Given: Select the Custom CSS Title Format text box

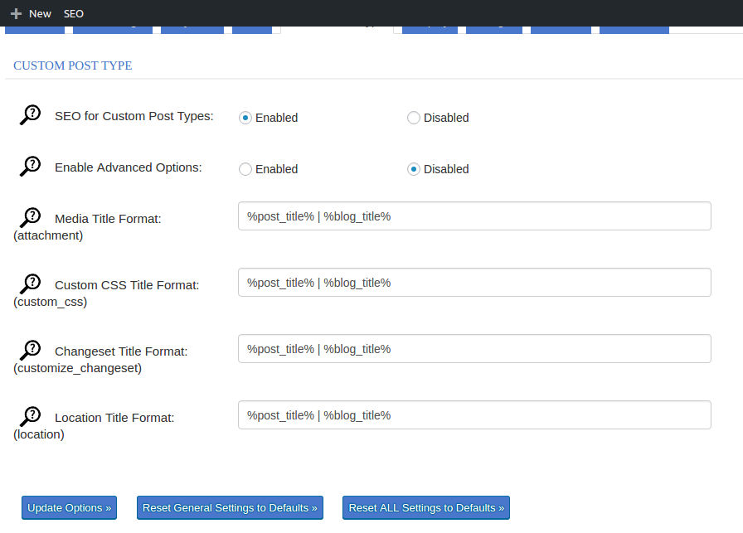Looking at the screenshot, I should pyautogui.click(x=473, y=282).
